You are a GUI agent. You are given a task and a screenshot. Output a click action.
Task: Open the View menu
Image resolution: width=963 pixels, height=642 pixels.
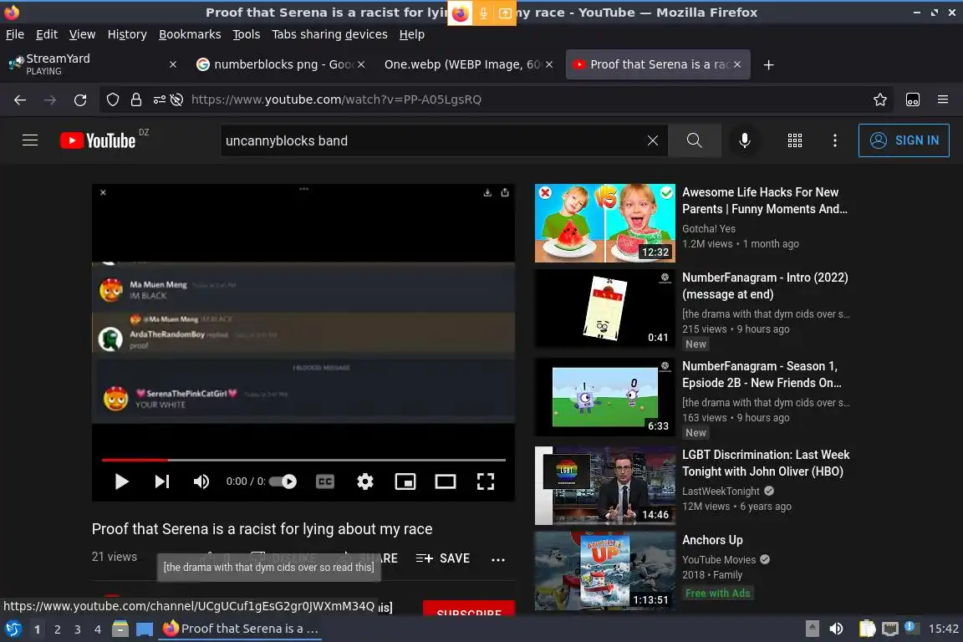(x=82, y=34)
